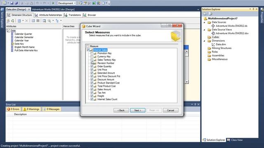Click the Date dimension icon in the Attributes pane
Image resolution: width=264 pixels, height=148 pixels.
pyautogui.click(x=8, y=31)
